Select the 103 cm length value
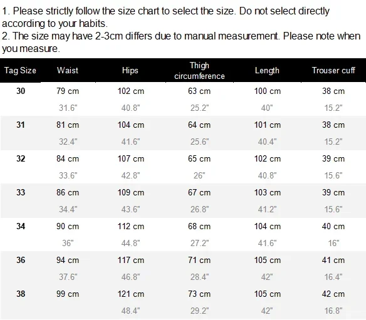The image size is (366, 320). click(x=267, y=192)
